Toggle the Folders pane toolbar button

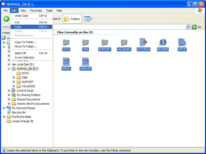click(x=72, y=19)
